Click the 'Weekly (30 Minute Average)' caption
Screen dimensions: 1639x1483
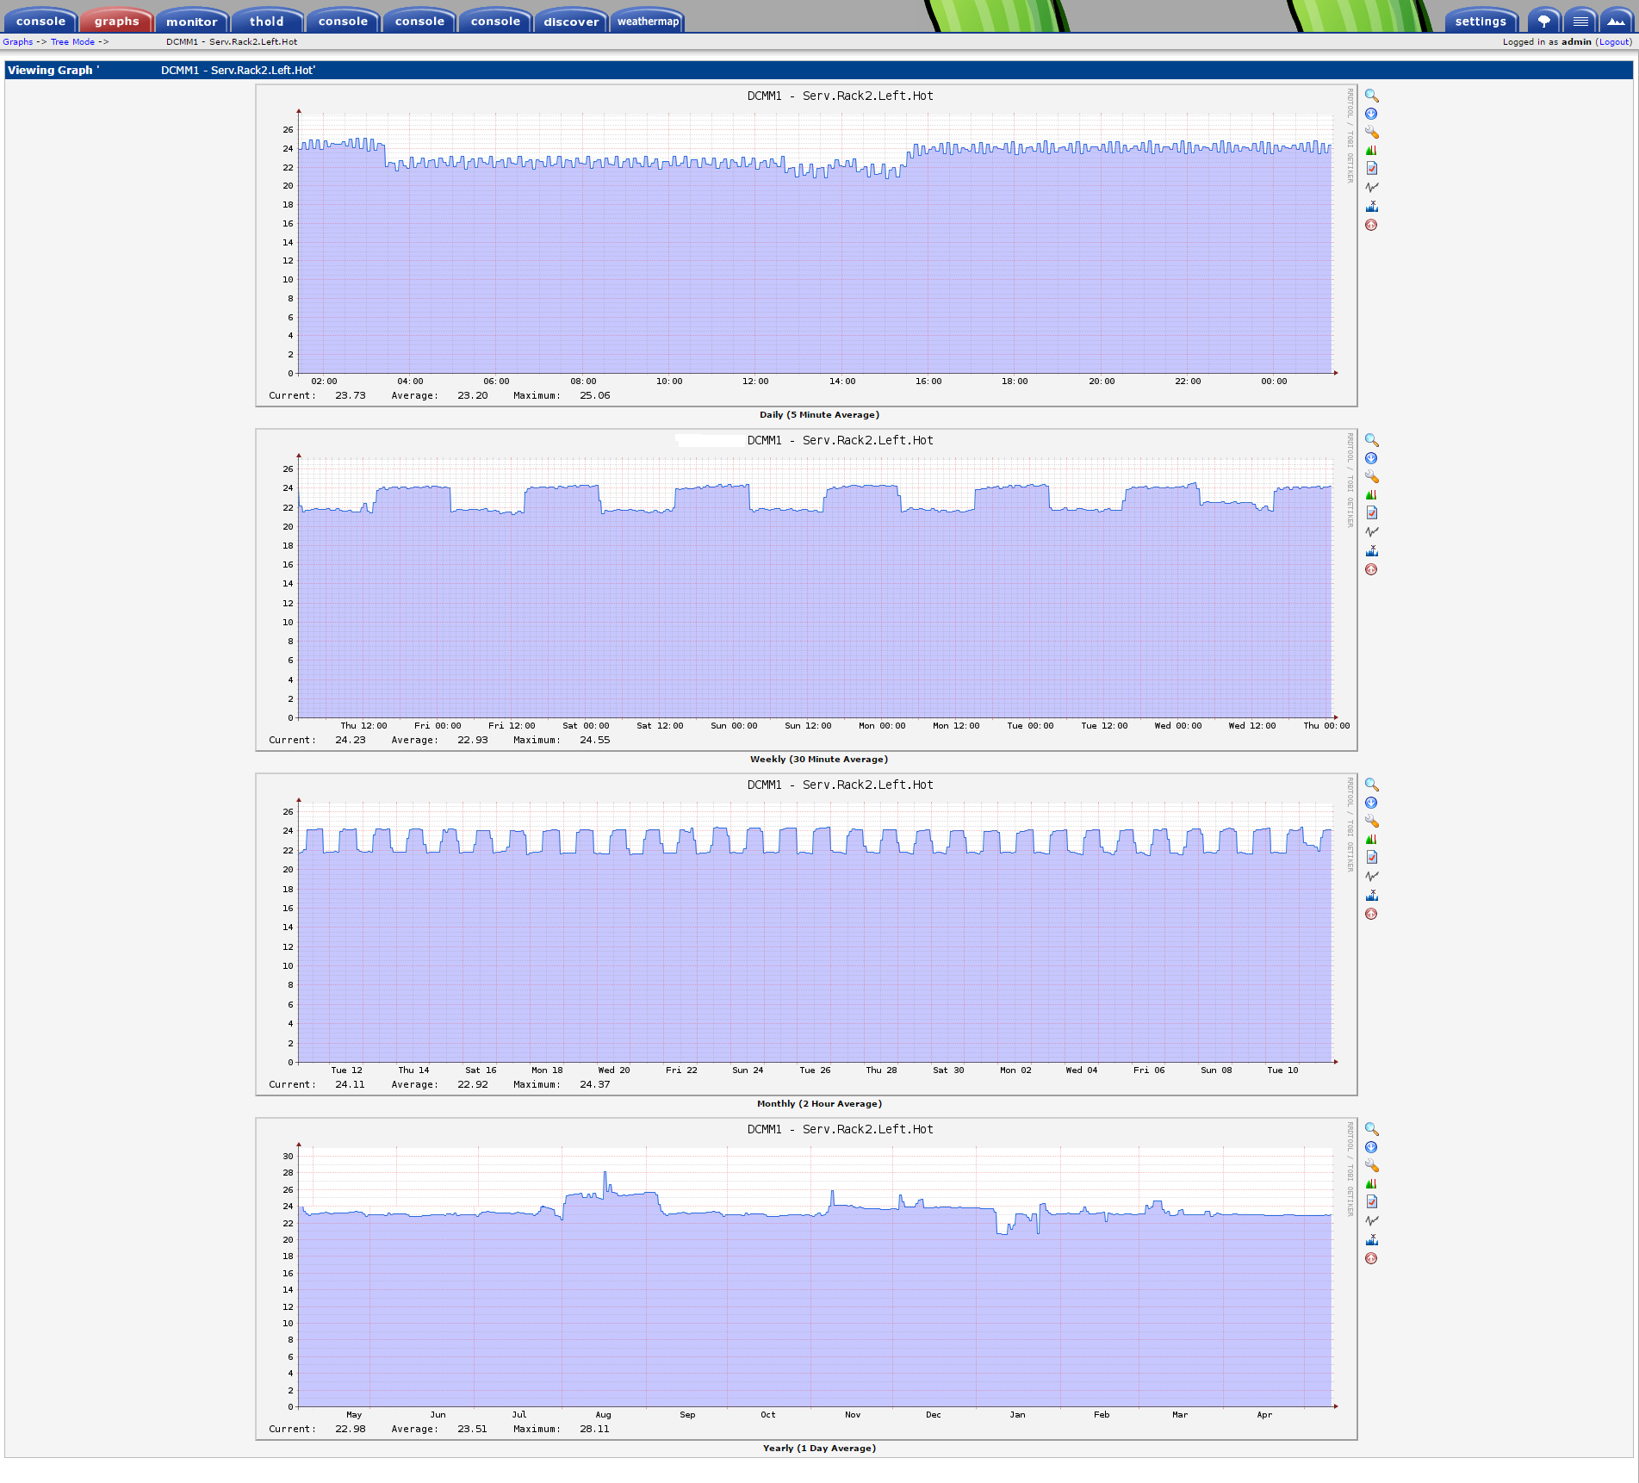(819, 760)
